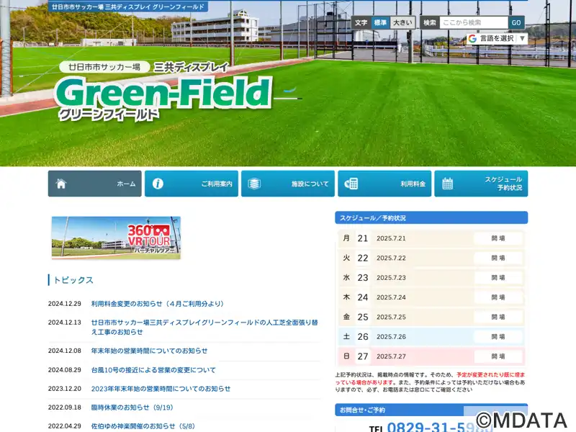Click the calendar icon for スケジュール
The image size is (576, 432).
tap(447, 184)
